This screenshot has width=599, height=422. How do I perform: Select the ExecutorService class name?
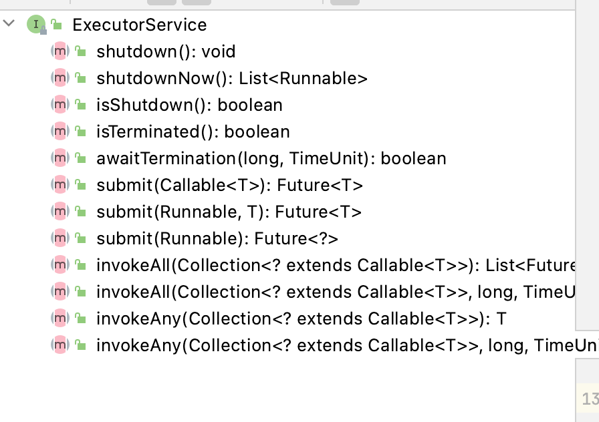coord(140,25)
